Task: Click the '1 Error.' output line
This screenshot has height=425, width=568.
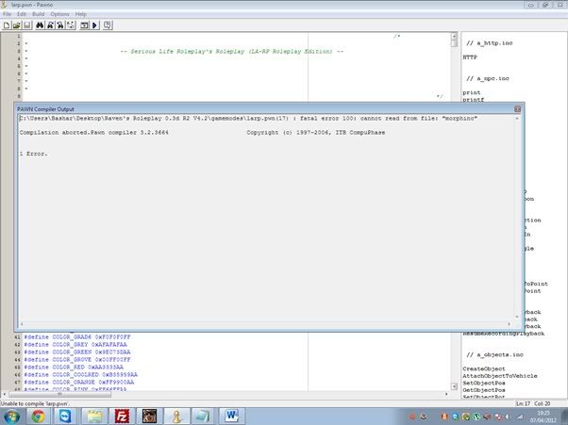Action: (x=33, y=154)
